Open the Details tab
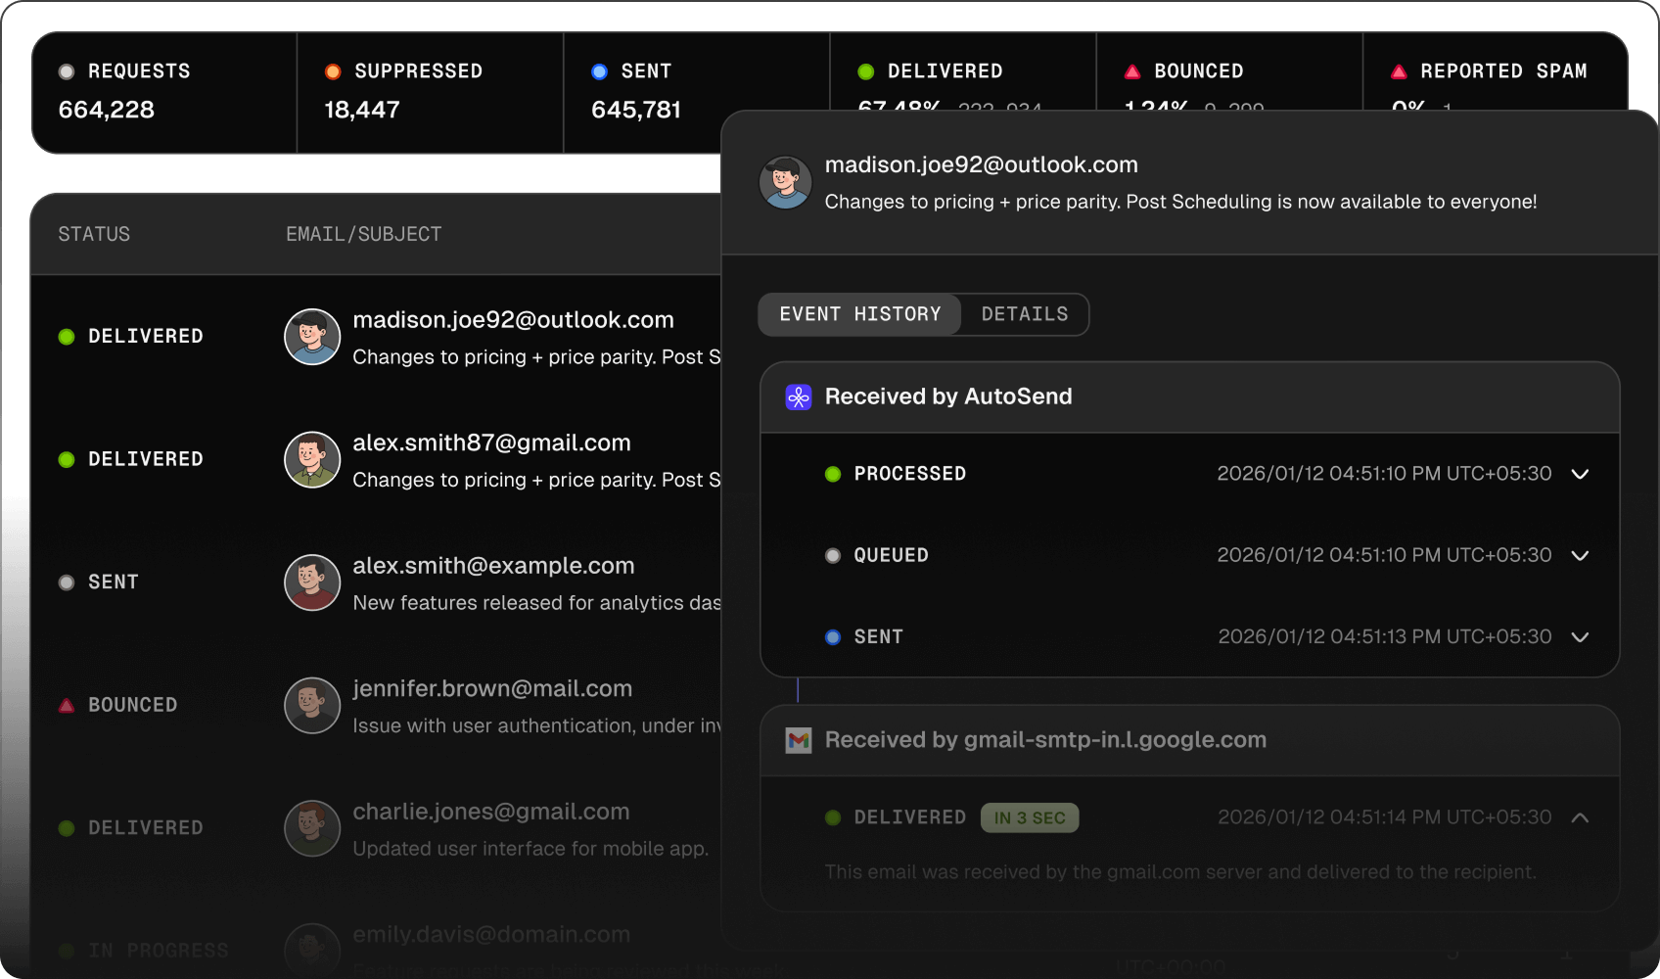The image size is (1660, 979). coord(1025,314)
